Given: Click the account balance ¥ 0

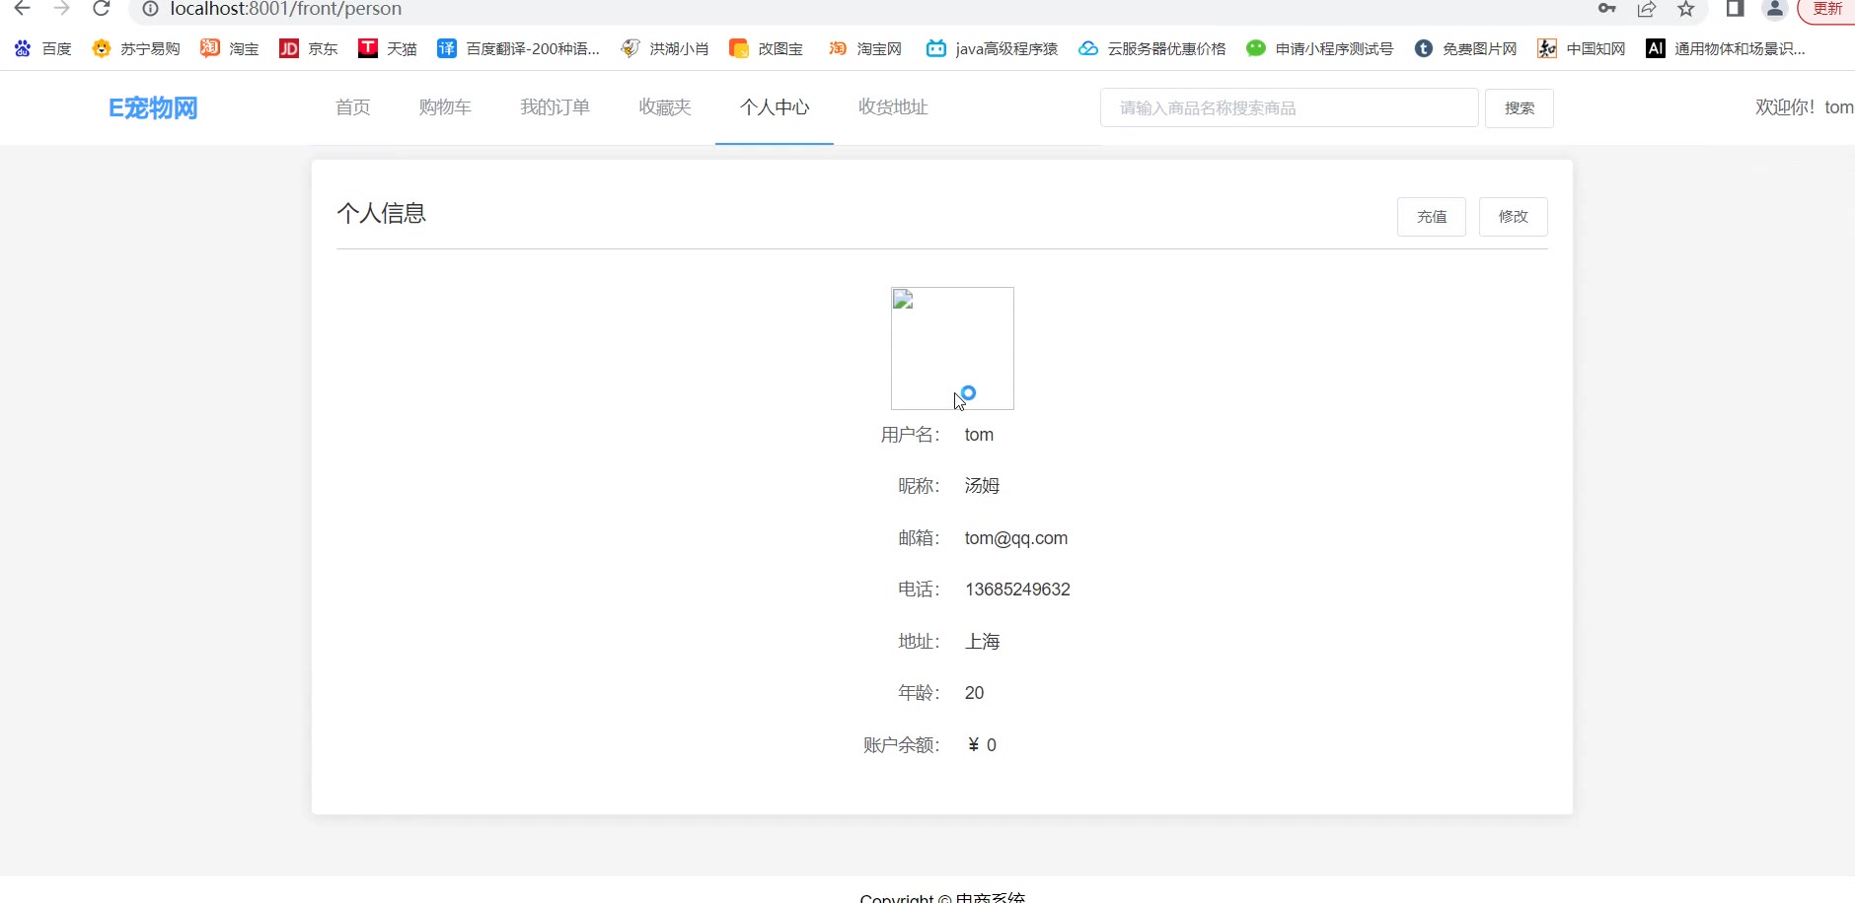Looking at the screenshot, I should click(982, 745).
